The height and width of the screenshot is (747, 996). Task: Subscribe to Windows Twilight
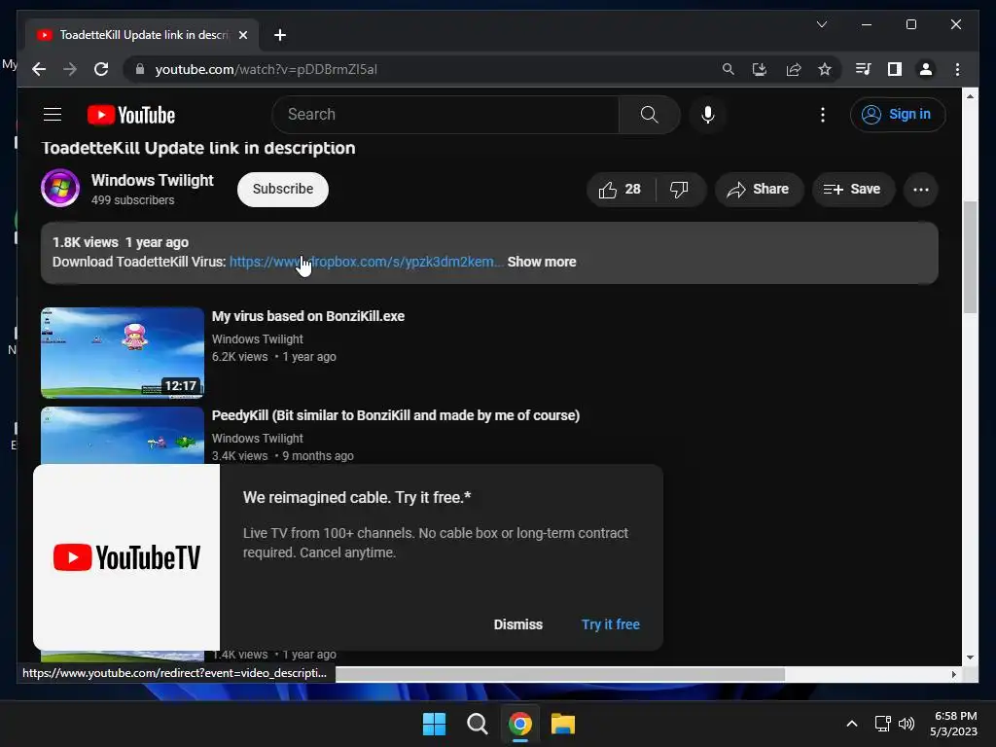(x=283, y=189)
